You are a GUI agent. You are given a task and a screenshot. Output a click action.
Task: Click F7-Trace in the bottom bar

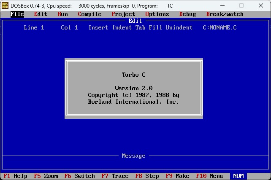115,176
